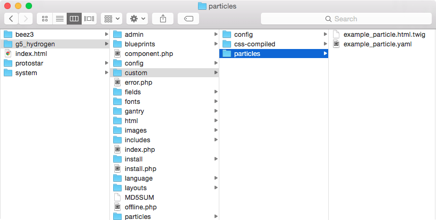Expand the protostar folder arrow
436x220 pixels.
coord(106,63)
